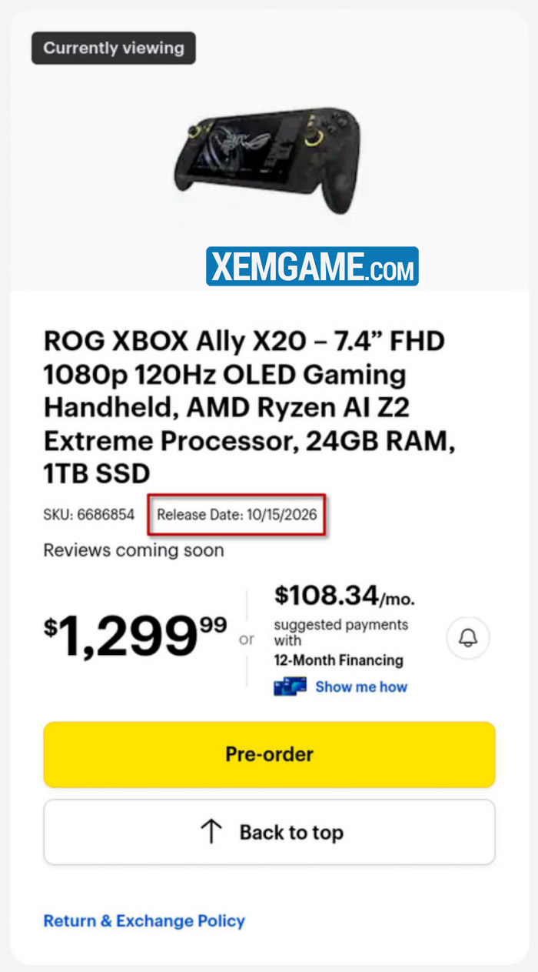
Task: Click the Back to top button
Action: click(x=269, y=832)
